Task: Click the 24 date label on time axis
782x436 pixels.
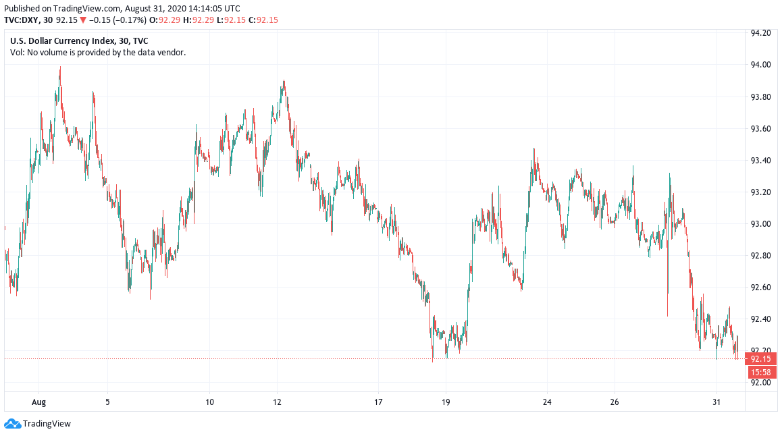Action: [x=547, y=402]
